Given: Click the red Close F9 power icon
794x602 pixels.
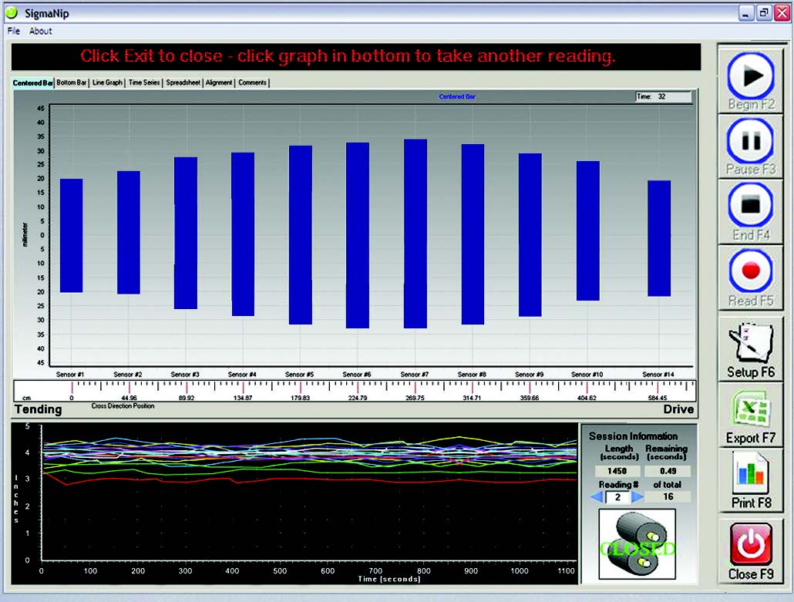Looking at the screenshot, I should [750, 545].
